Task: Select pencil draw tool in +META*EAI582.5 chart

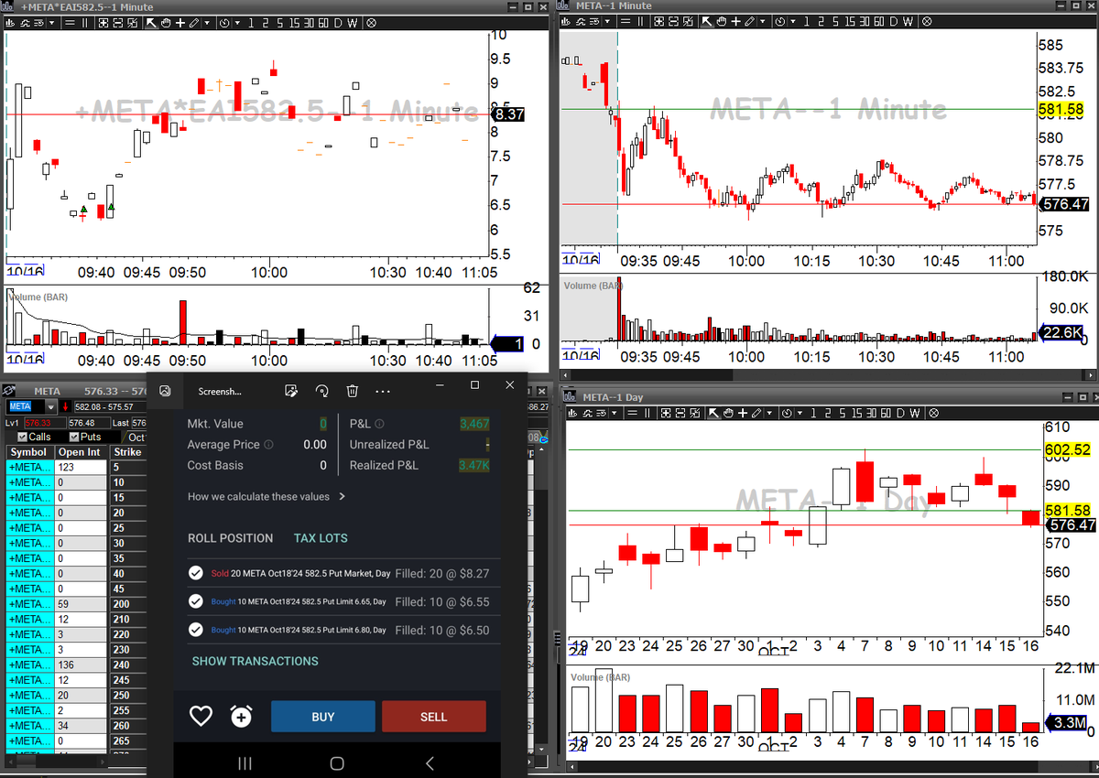Action: pyautogui.click(x=194, y=23)
